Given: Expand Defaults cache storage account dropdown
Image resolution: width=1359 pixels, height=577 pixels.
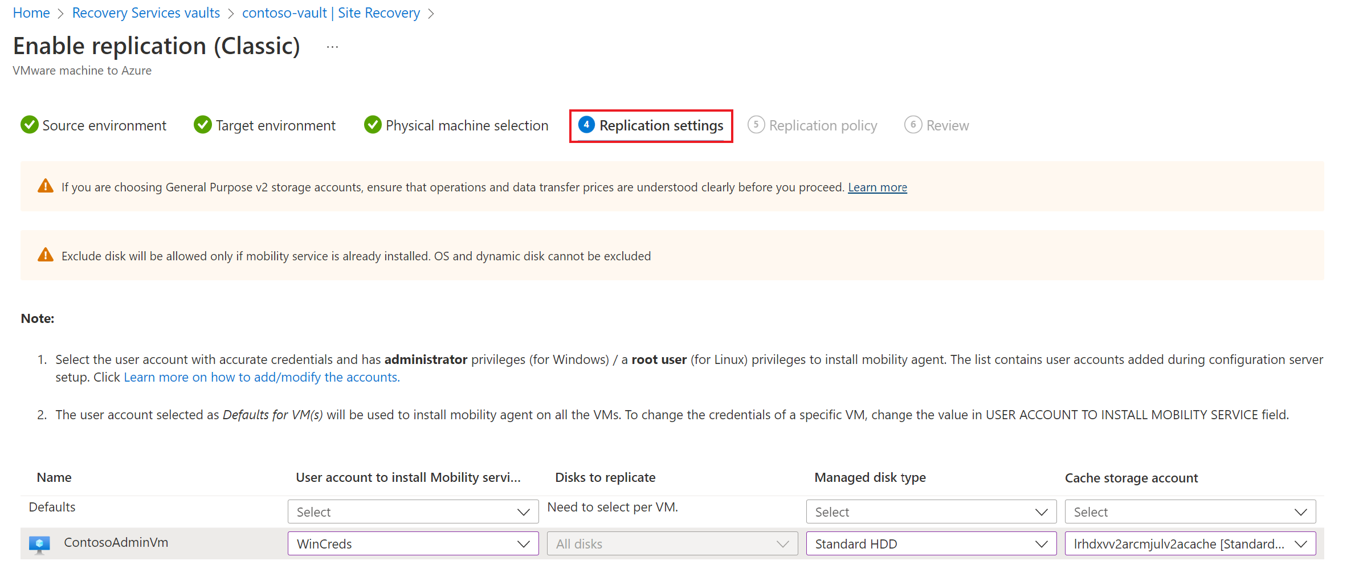Looking at the screenshot, I should (1190, 511).
